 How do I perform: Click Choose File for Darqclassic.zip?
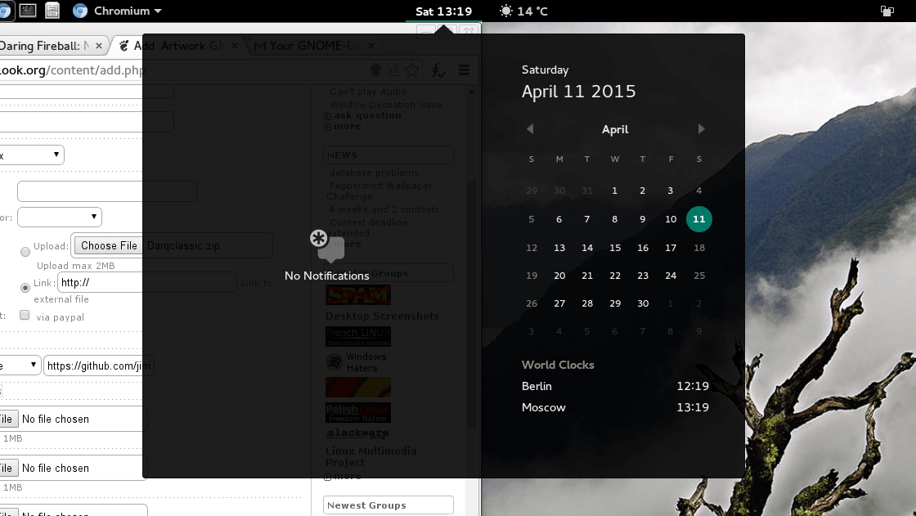(109, 245)
